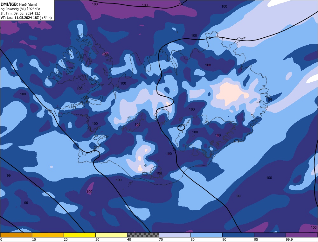
Task: Click the '68' contour label on the map
Action: coord(50,111)
